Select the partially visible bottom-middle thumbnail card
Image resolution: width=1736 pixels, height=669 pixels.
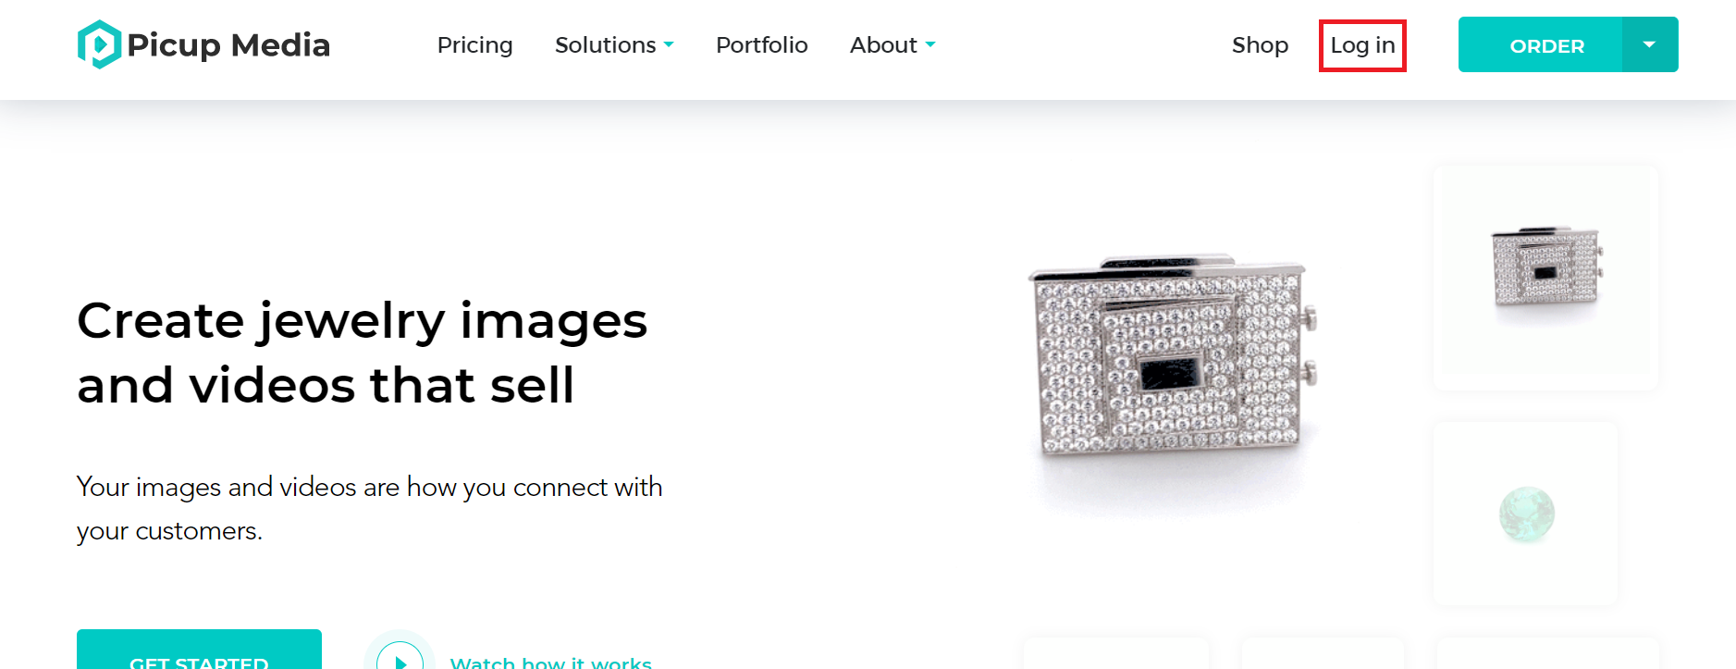(1323, 653)
